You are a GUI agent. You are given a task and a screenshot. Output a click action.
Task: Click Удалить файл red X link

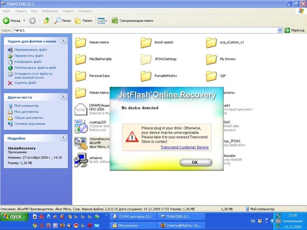click(x=22, y=83)
